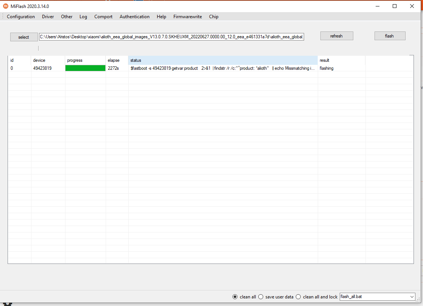Minimize the MiFlash window

[378, 6]
